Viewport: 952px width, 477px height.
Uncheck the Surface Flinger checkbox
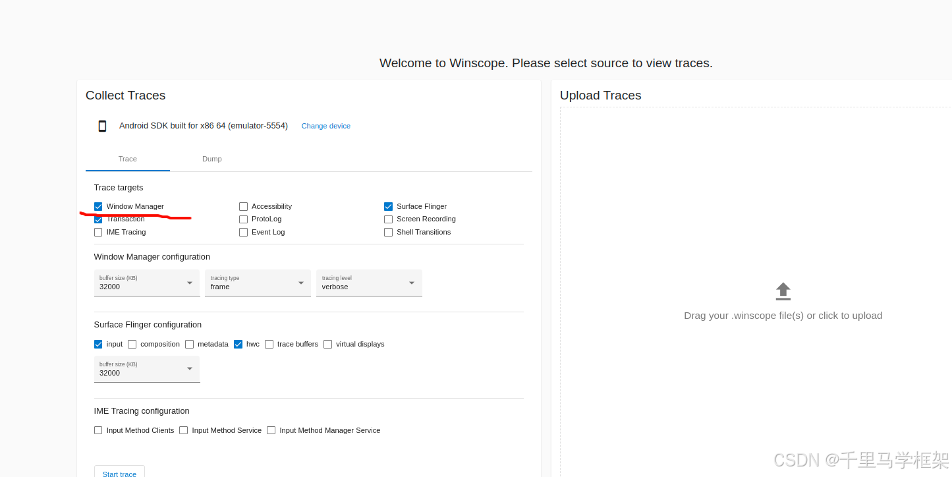coord(388,206)
